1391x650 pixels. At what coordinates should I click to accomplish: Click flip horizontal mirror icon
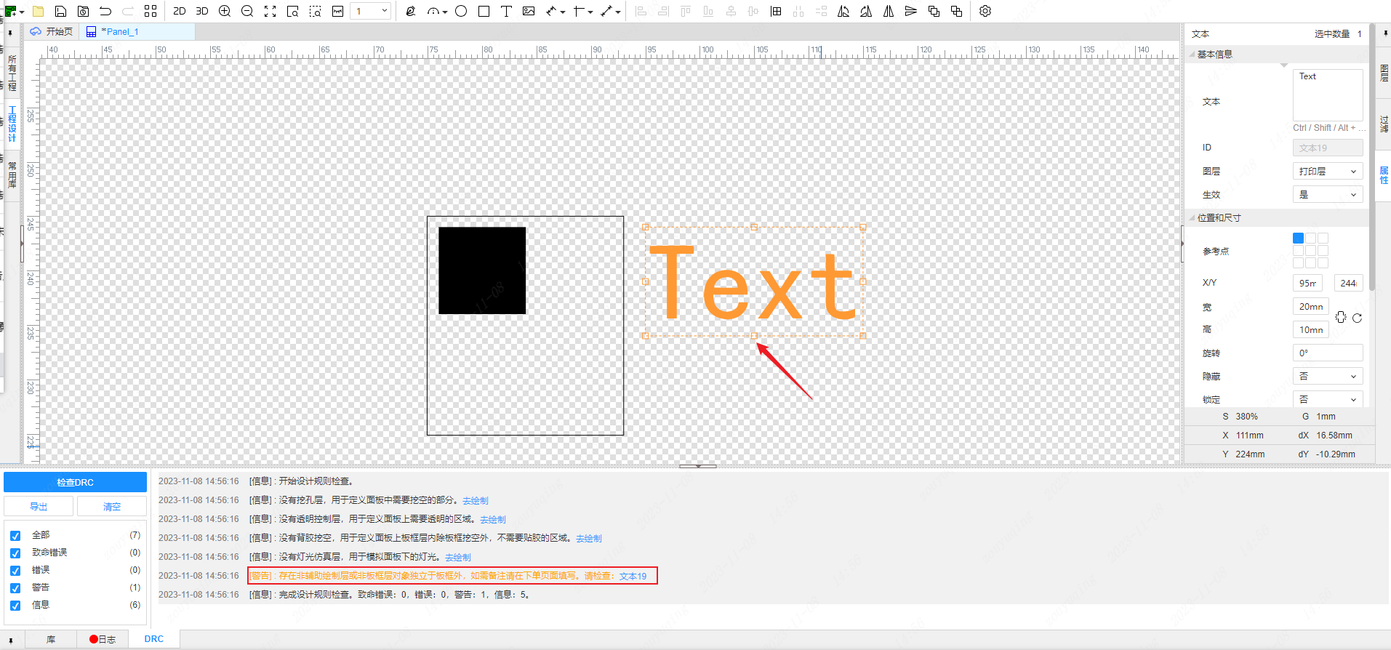coord(889,11)
